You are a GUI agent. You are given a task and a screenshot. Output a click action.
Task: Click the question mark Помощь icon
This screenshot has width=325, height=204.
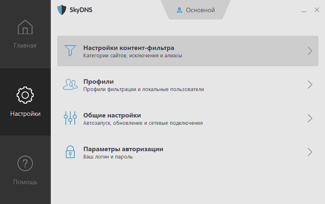tap(25, 163)
